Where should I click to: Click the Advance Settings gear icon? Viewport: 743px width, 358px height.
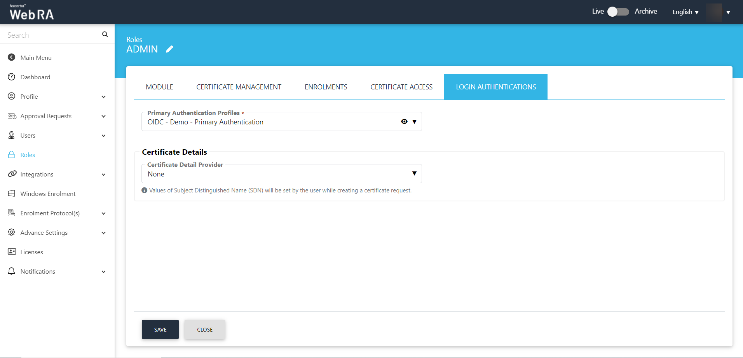tap(12, 232)
